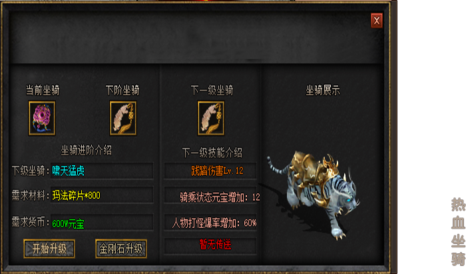The image size is (466, 274).
Task: Click the current mount icon under 当前坐骑
Action: click(x=42, y=118)
